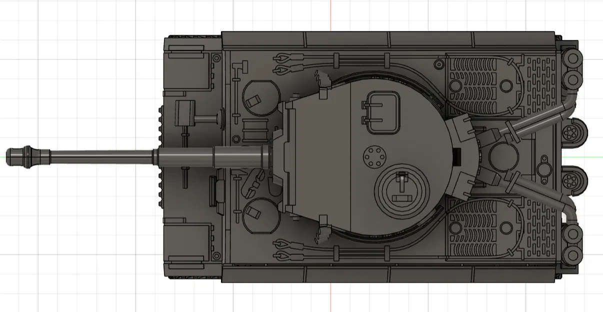This screenshot has width=603, height=312.
Task: Select the box-shaped headlight mount on the front hull
Action: [184, 113]
